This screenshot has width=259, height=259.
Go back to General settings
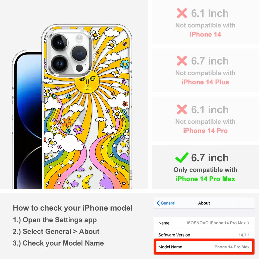coord(166,203)
